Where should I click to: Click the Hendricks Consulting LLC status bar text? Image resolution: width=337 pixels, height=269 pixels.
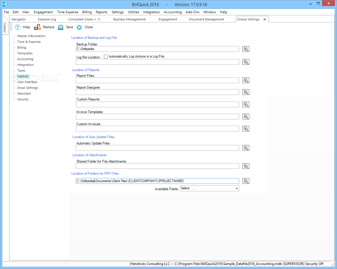pos(217,264)
